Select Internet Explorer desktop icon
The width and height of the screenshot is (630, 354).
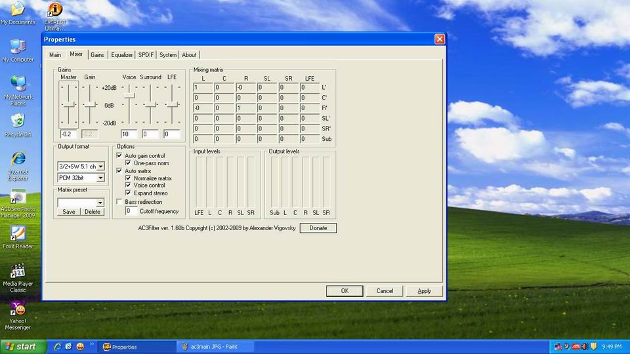18,166
